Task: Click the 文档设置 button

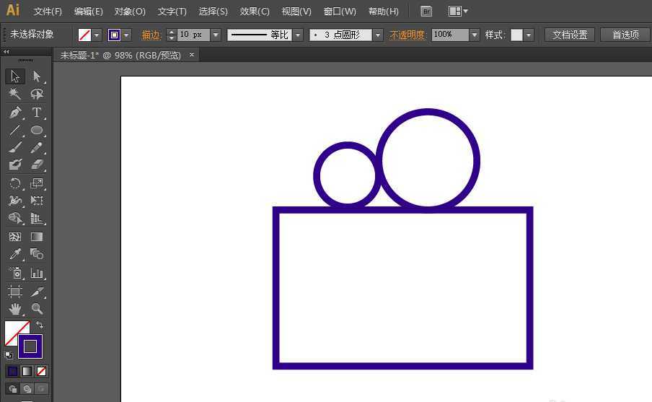Action: (570, 35)
